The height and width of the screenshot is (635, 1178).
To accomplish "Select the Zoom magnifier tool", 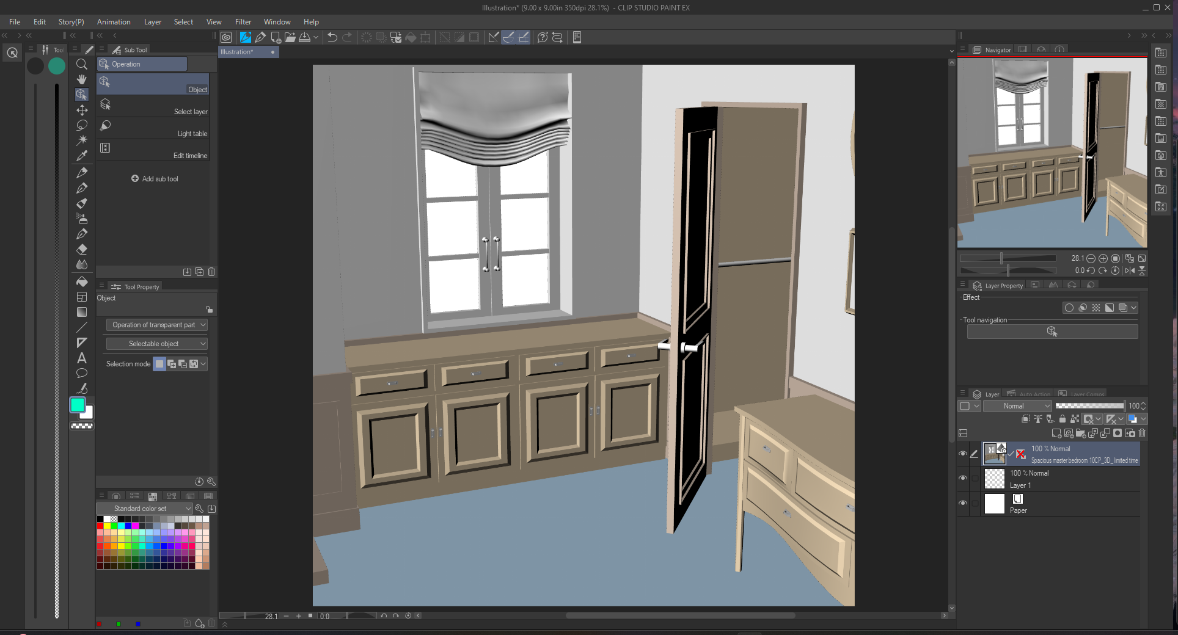I will (81, 64).
